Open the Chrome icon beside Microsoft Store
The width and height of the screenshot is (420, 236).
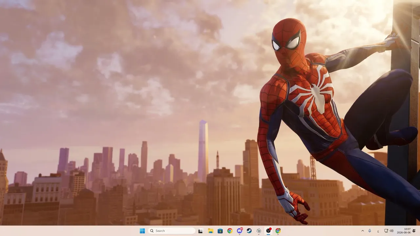[230, 231]
